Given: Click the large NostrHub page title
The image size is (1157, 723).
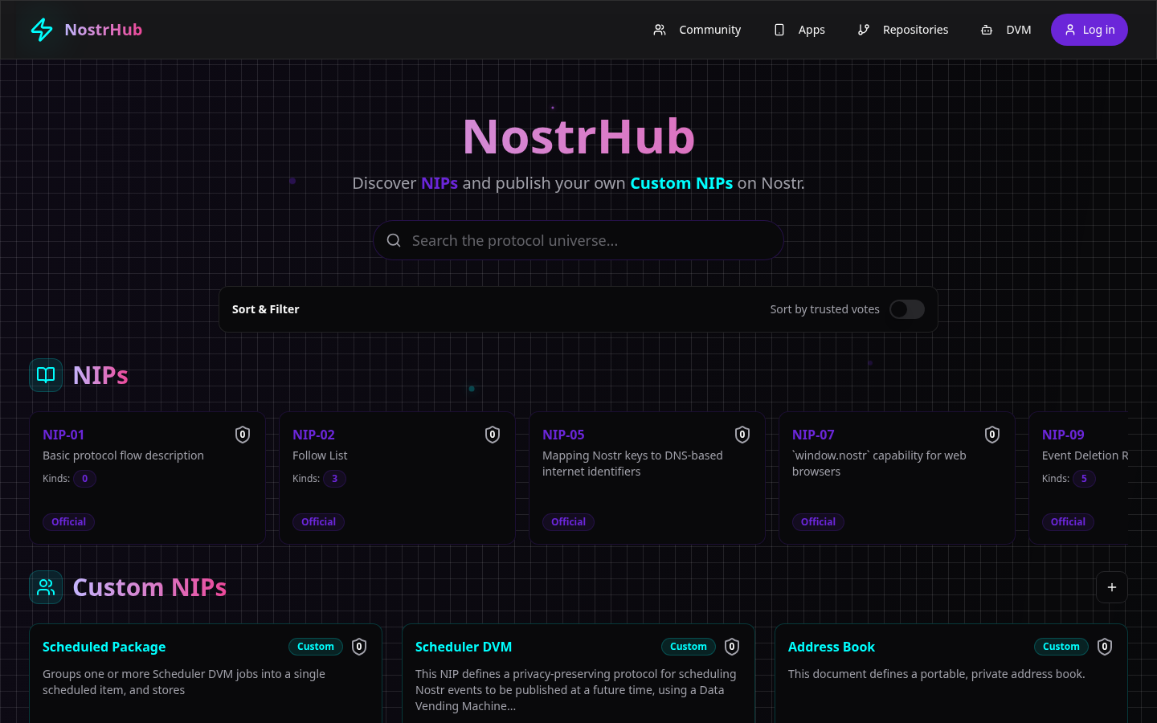Looking at the screenshot, I should pyautogui.click(x=578, y=137).
